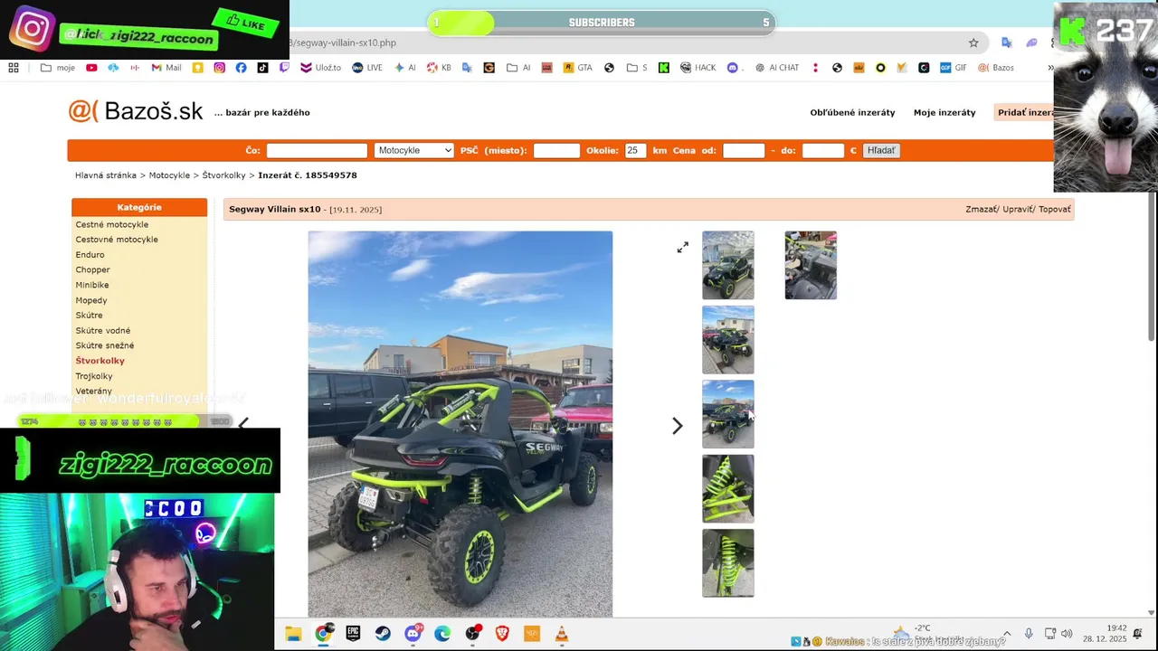Select Mopedy category
The height and width of the screenshot is (651, 1158).
91,300
